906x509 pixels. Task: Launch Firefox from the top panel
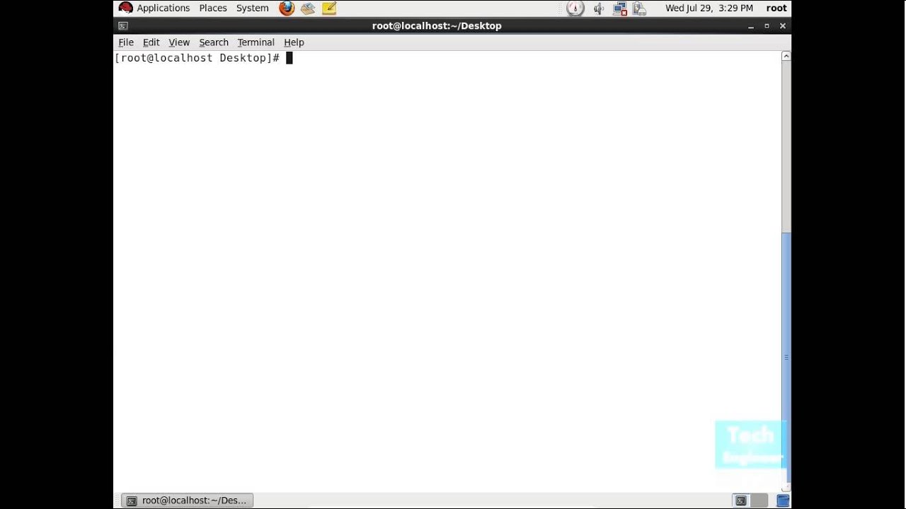[287, 8]
